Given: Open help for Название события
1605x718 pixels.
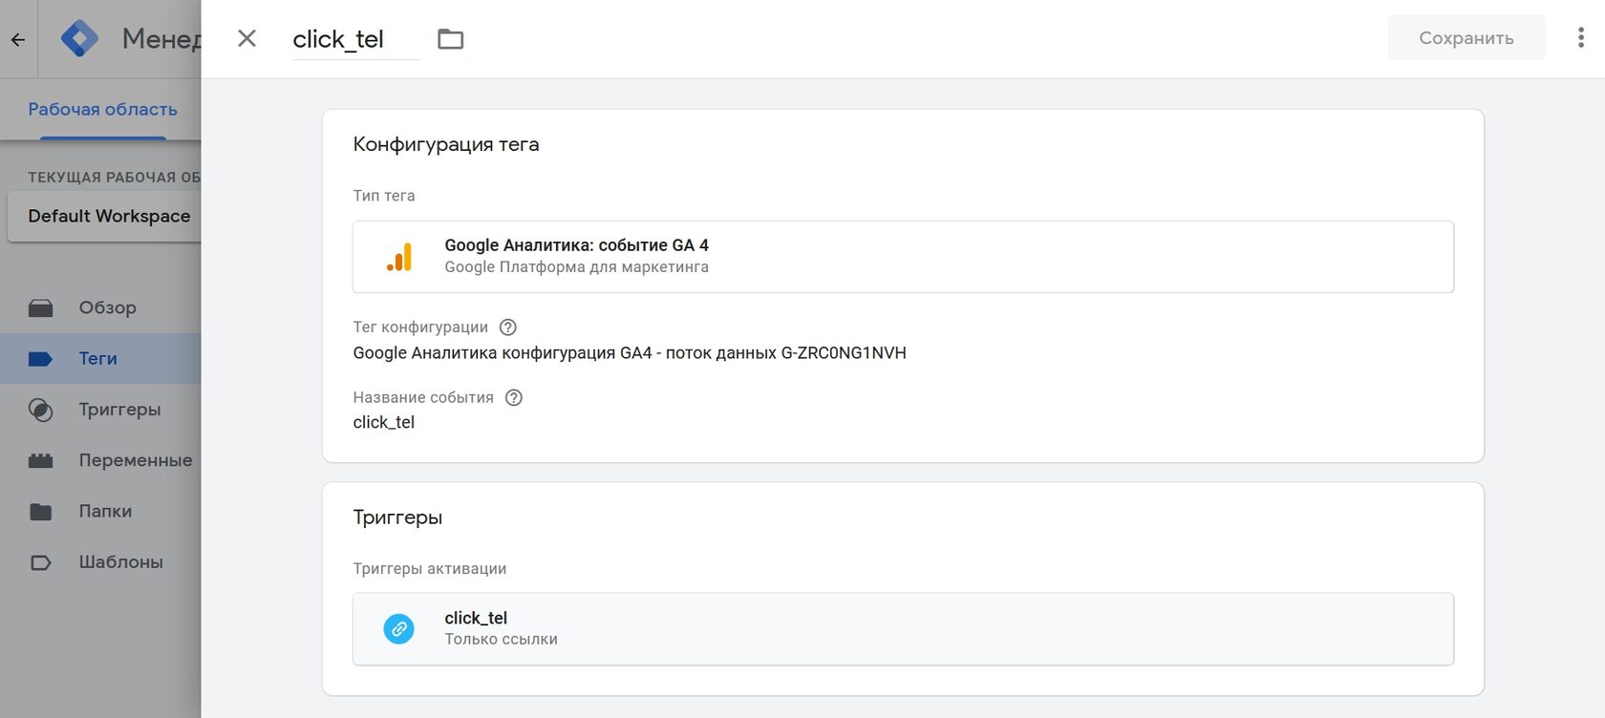Looking at the screenshot, I should [514, 398].
